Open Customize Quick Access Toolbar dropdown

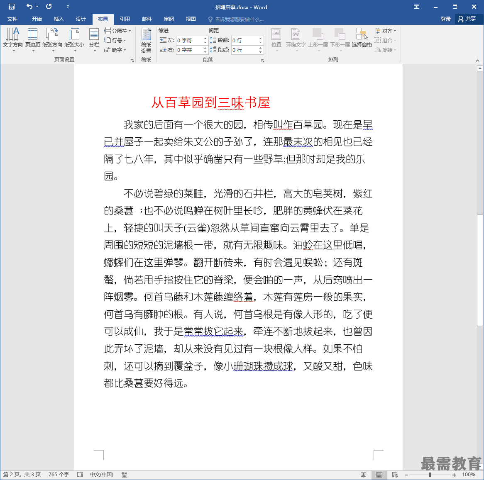click(x=68, y=7)
